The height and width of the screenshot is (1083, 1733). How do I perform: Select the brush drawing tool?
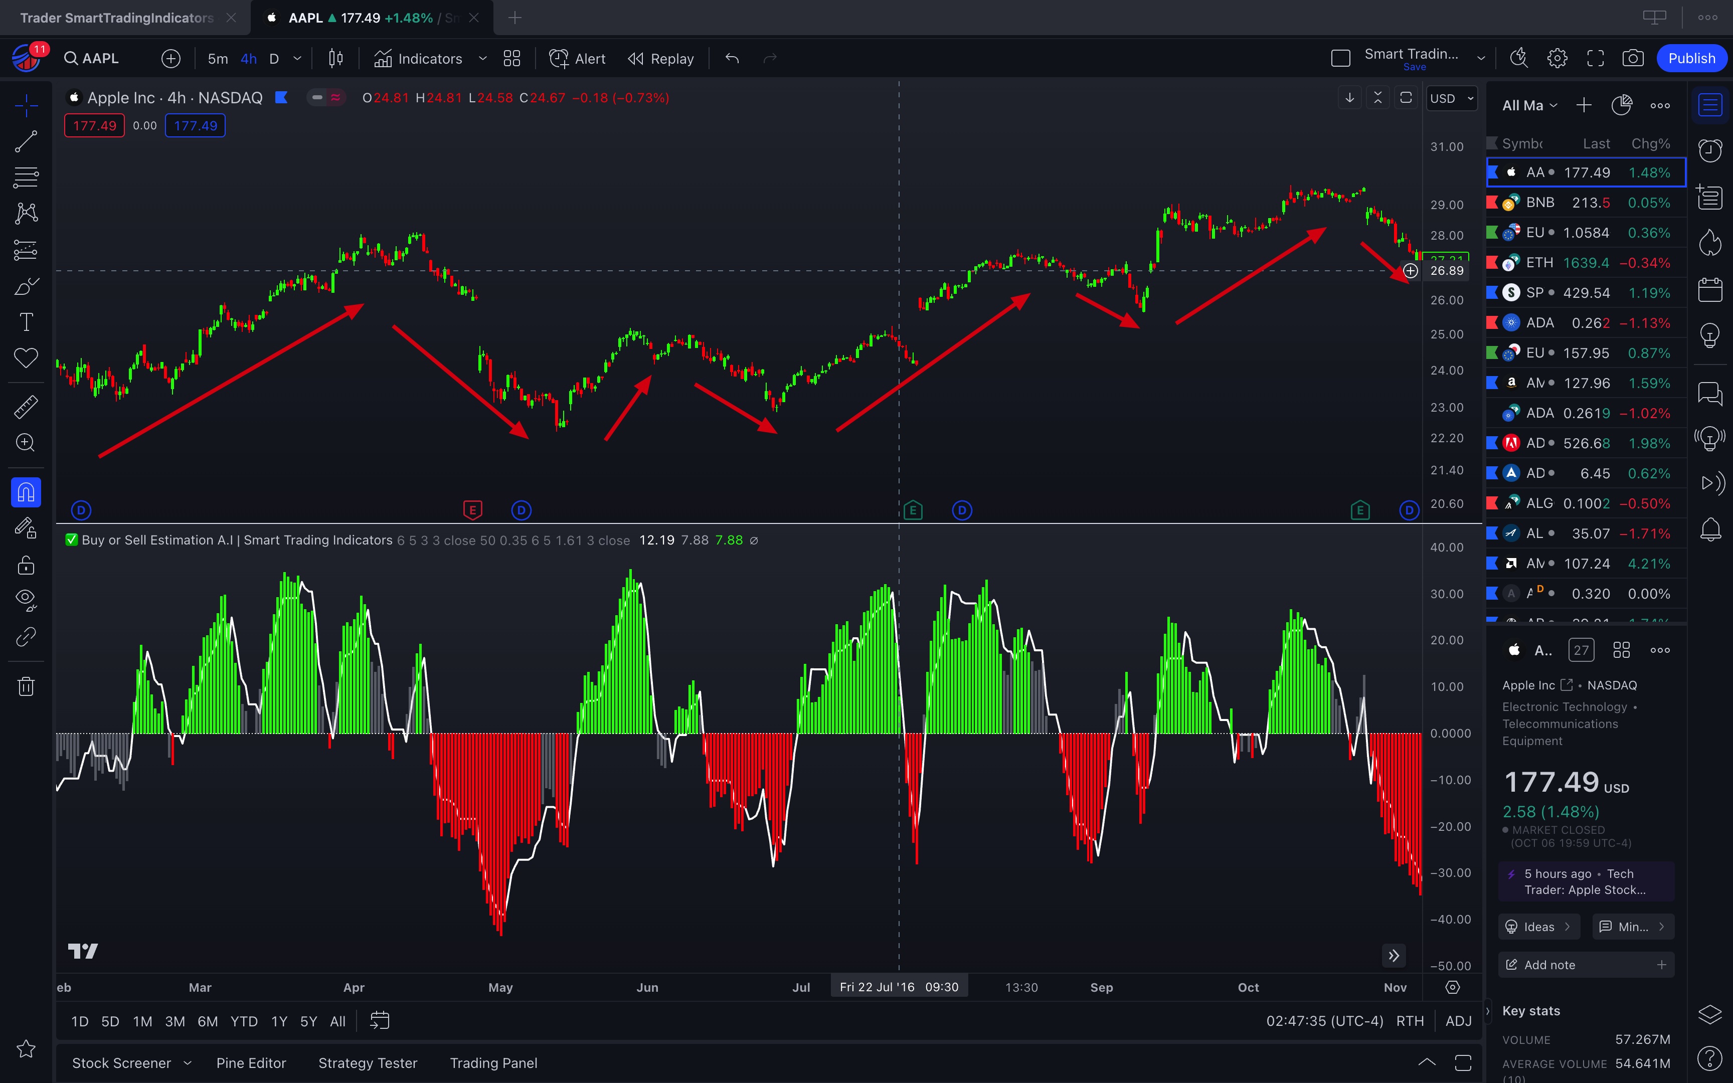point(26,286)
